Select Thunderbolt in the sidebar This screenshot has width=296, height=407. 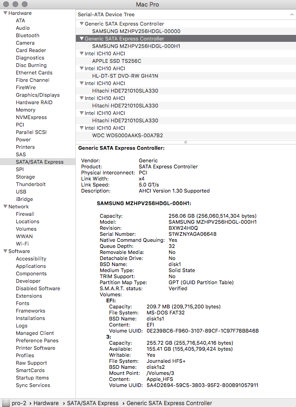[x=31, y=184]
